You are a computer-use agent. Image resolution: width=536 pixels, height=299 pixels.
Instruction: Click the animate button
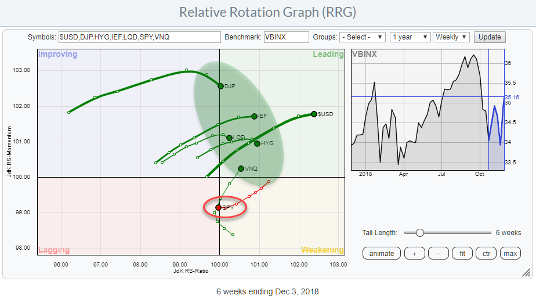tap(381, 254)
